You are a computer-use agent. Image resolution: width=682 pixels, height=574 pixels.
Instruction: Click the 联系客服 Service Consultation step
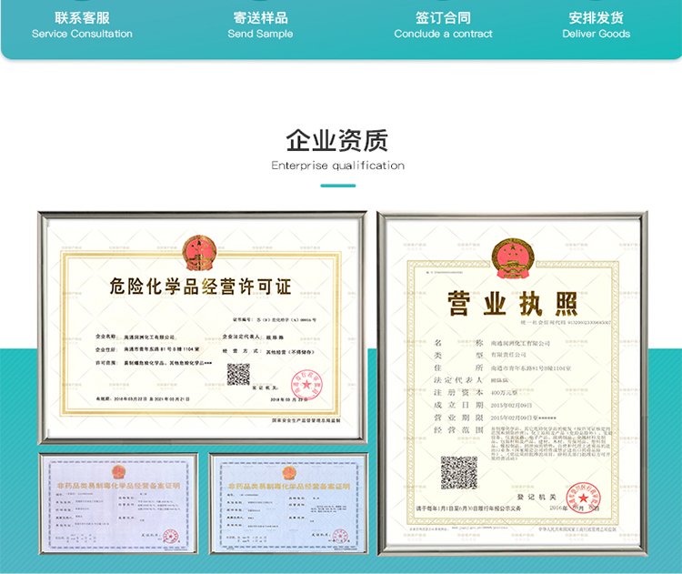82,25
